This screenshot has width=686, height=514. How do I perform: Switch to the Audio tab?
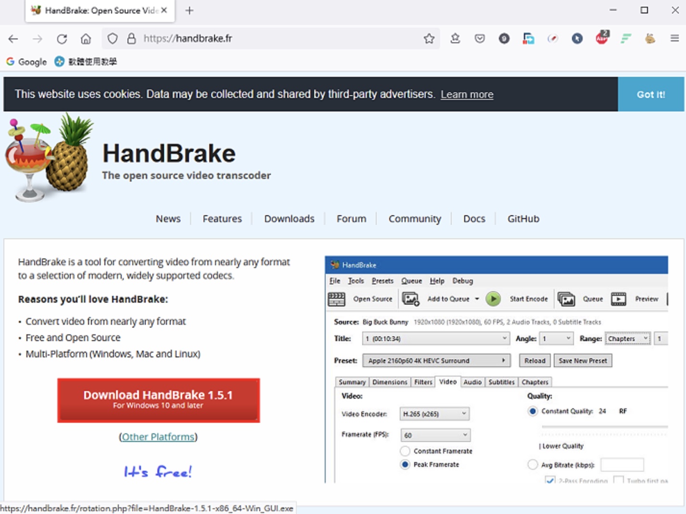[472, 382]
